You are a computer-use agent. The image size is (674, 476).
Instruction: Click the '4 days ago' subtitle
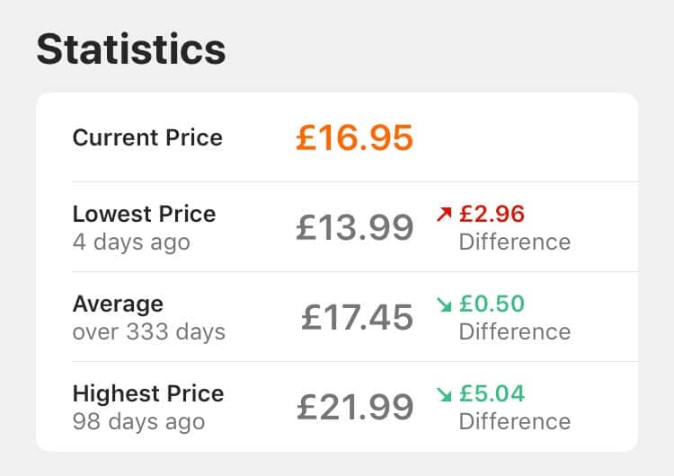pos(131,242)
